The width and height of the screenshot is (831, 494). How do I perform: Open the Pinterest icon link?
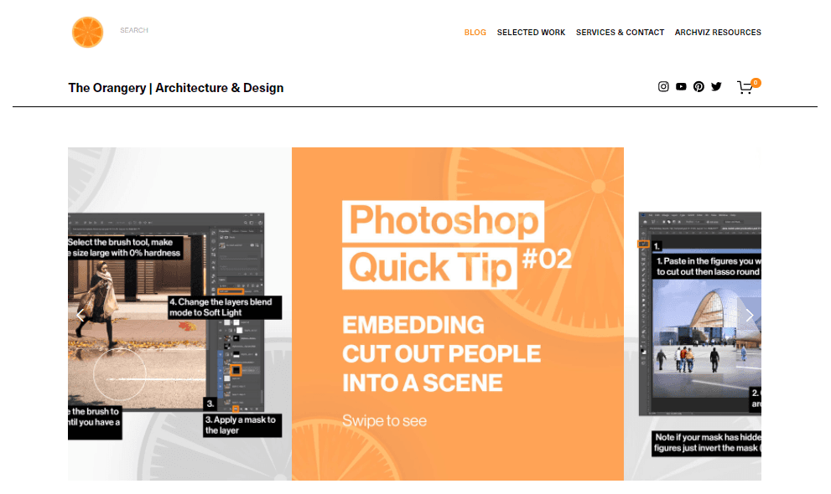[699, 86]
